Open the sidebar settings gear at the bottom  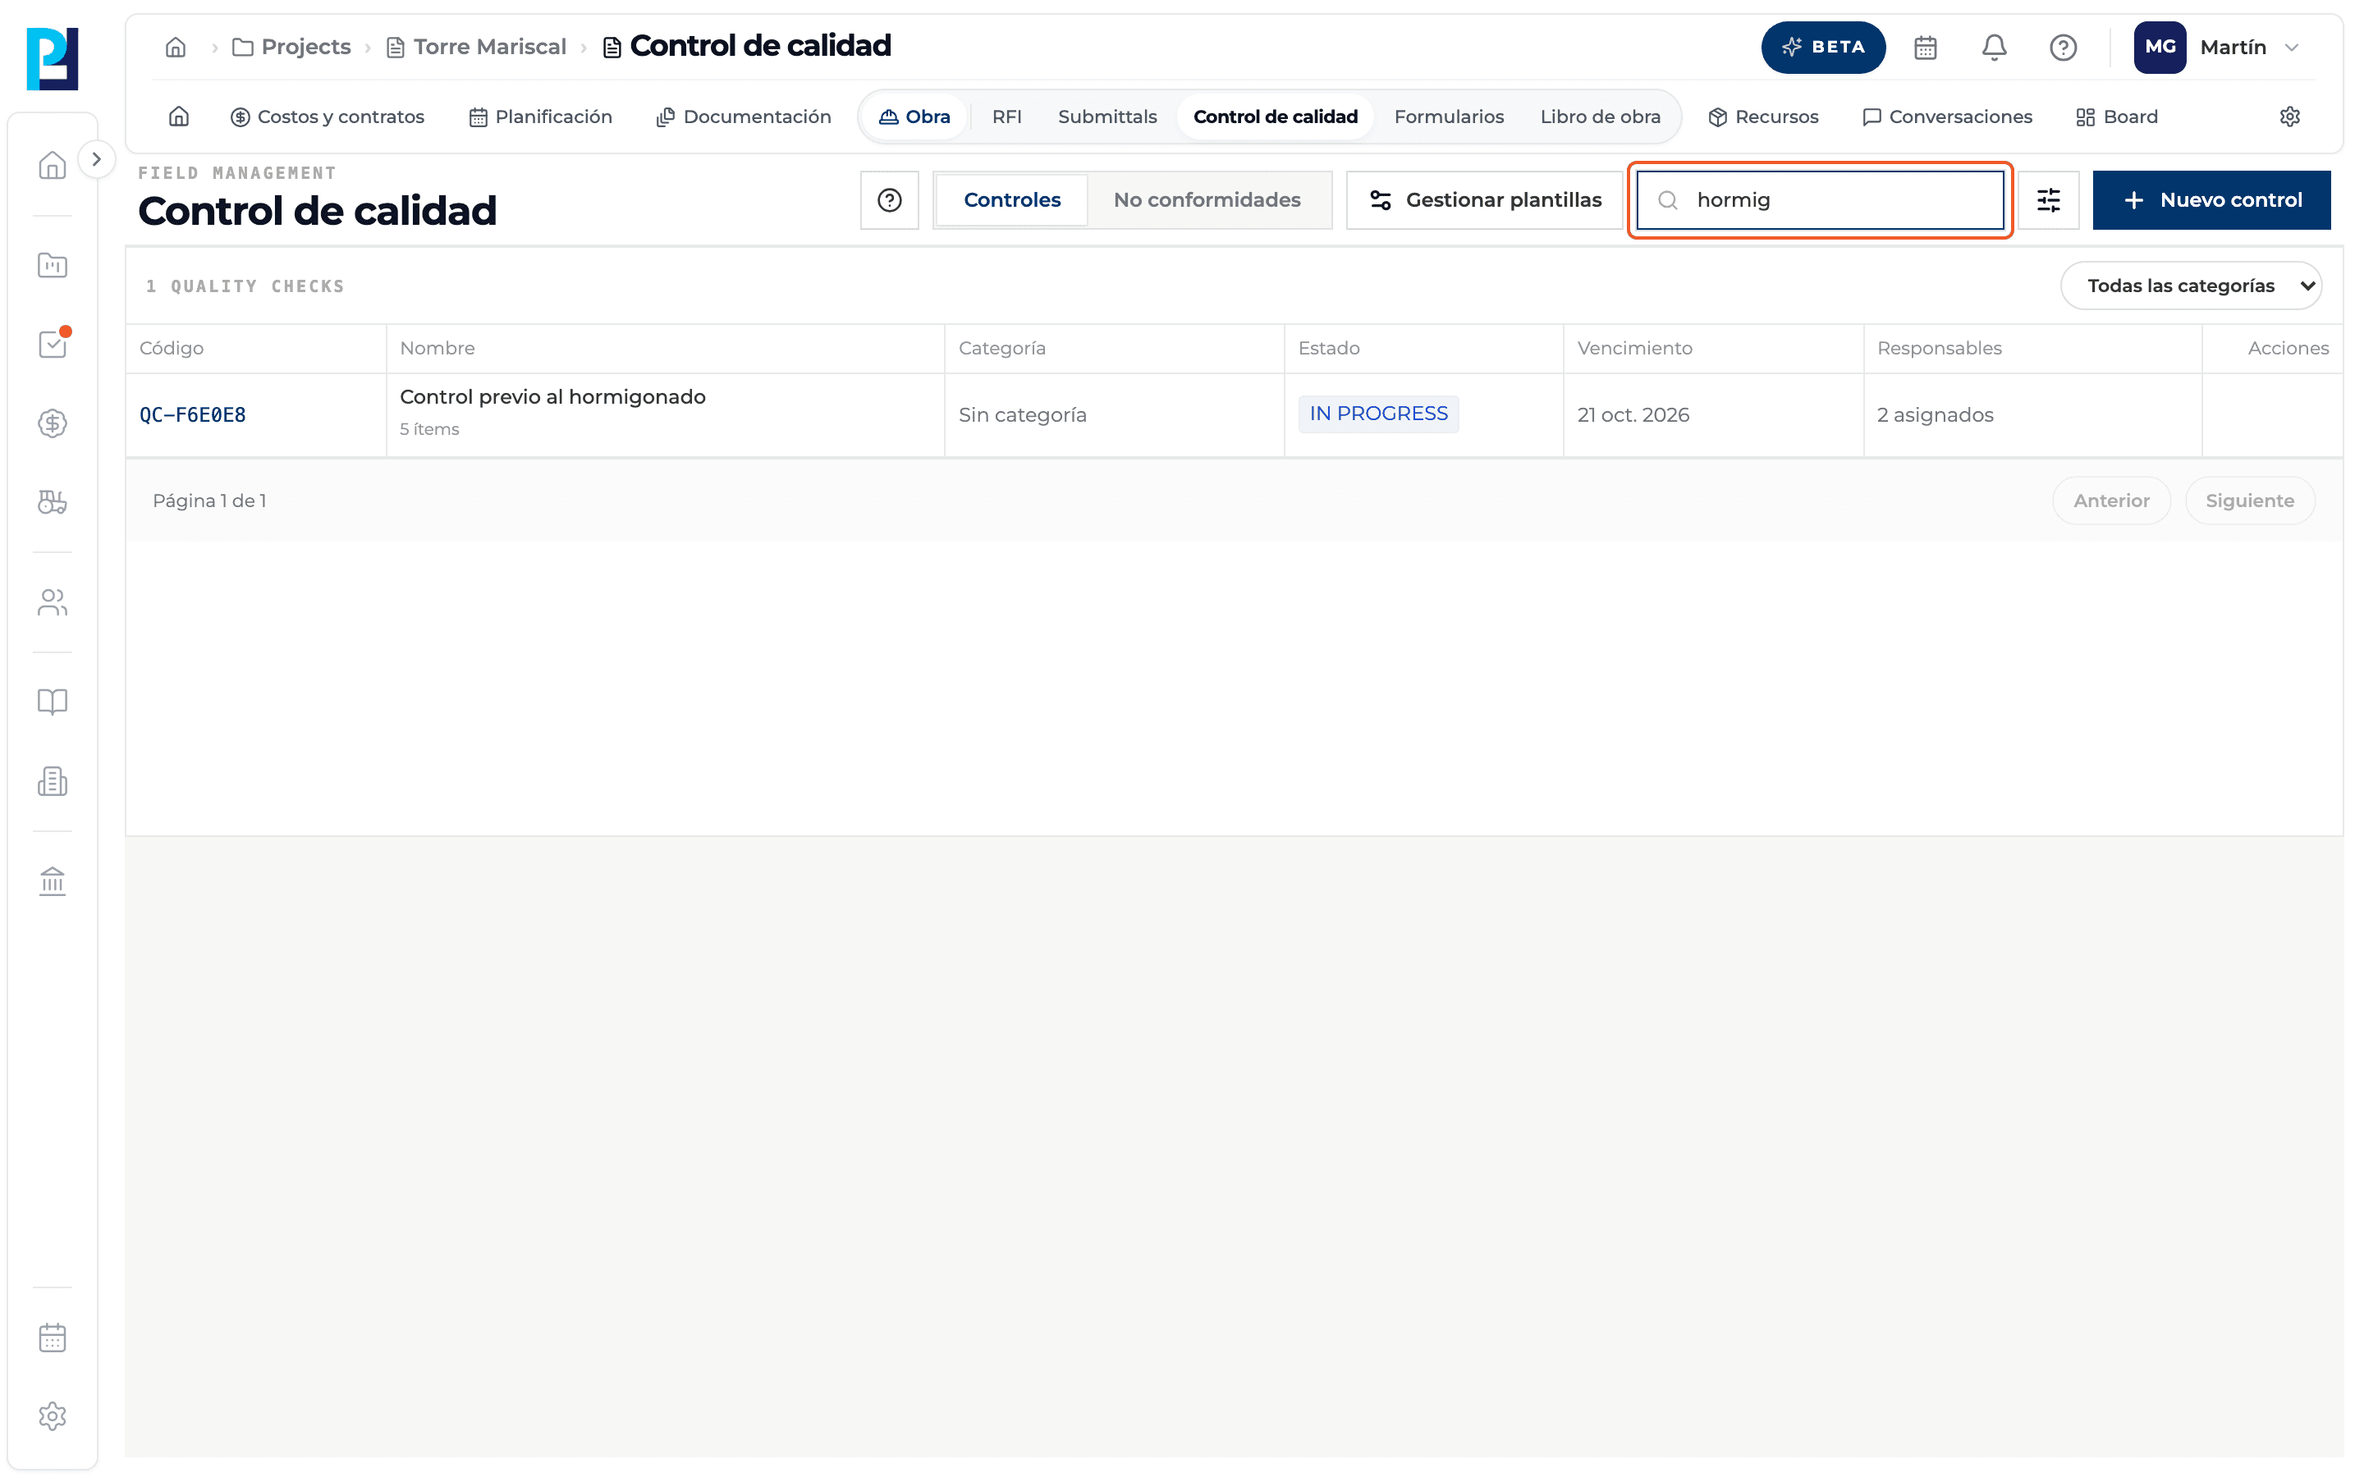click(53, 1416)
